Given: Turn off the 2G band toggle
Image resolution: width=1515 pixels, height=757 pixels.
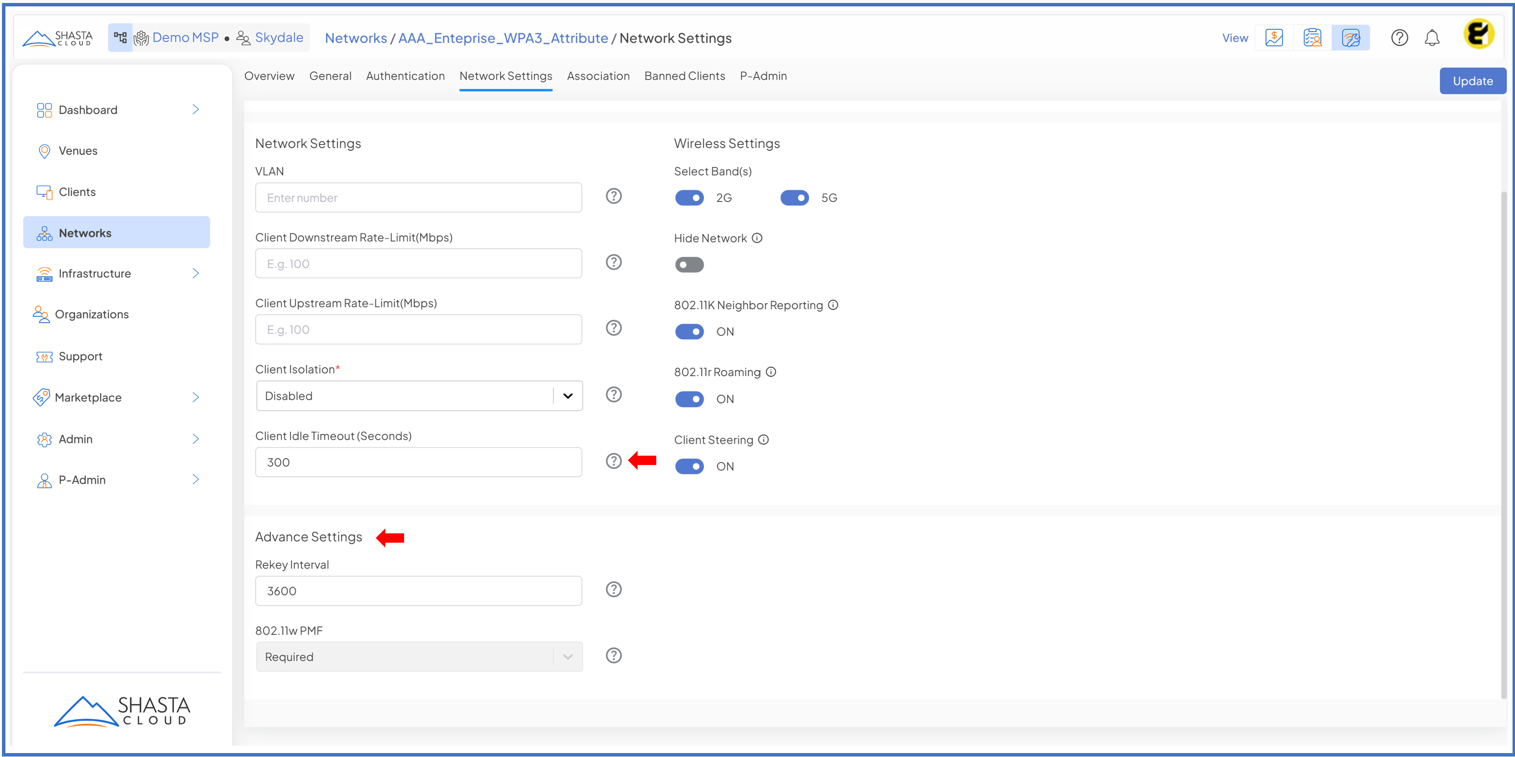Looking at the screenshot, I should [x=689, y=198].
